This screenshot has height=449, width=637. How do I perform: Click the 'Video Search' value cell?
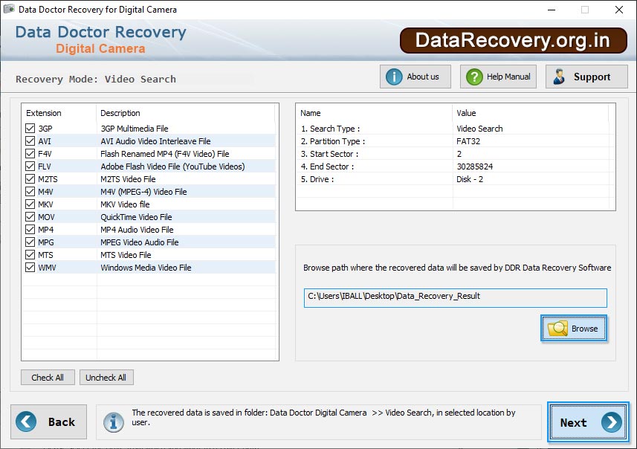(x=479, y=129)
